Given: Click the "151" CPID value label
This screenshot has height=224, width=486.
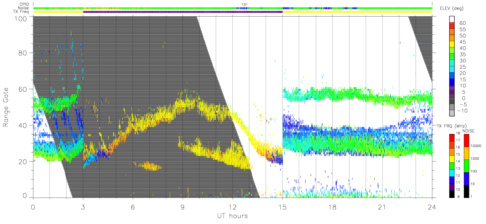Looking at the screenshot, I should pos(244,4).
